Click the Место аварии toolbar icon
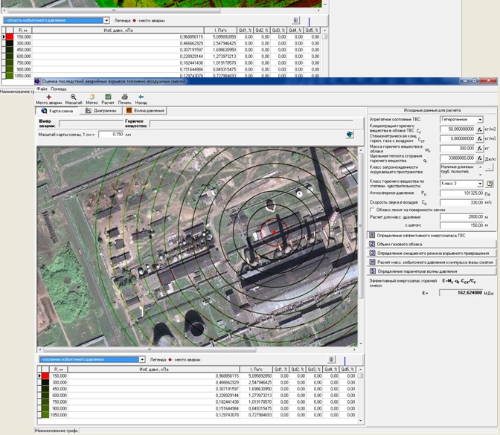This screenshot has width=500, height=435. point(49,98)
